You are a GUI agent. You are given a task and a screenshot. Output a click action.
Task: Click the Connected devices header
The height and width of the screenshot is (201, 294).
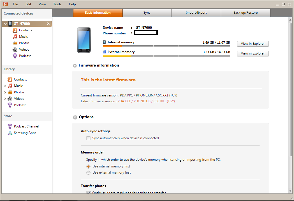pos(18,13)
